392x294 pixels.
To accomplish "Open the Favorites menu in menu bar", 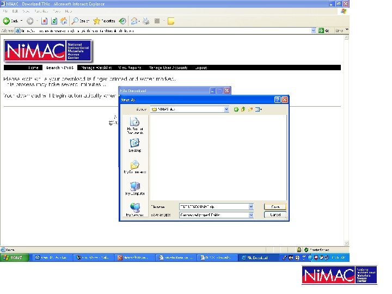I will (41, 11).
